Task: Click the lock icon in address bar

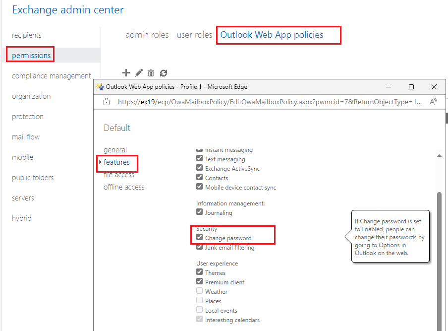Action: (107, 102)
